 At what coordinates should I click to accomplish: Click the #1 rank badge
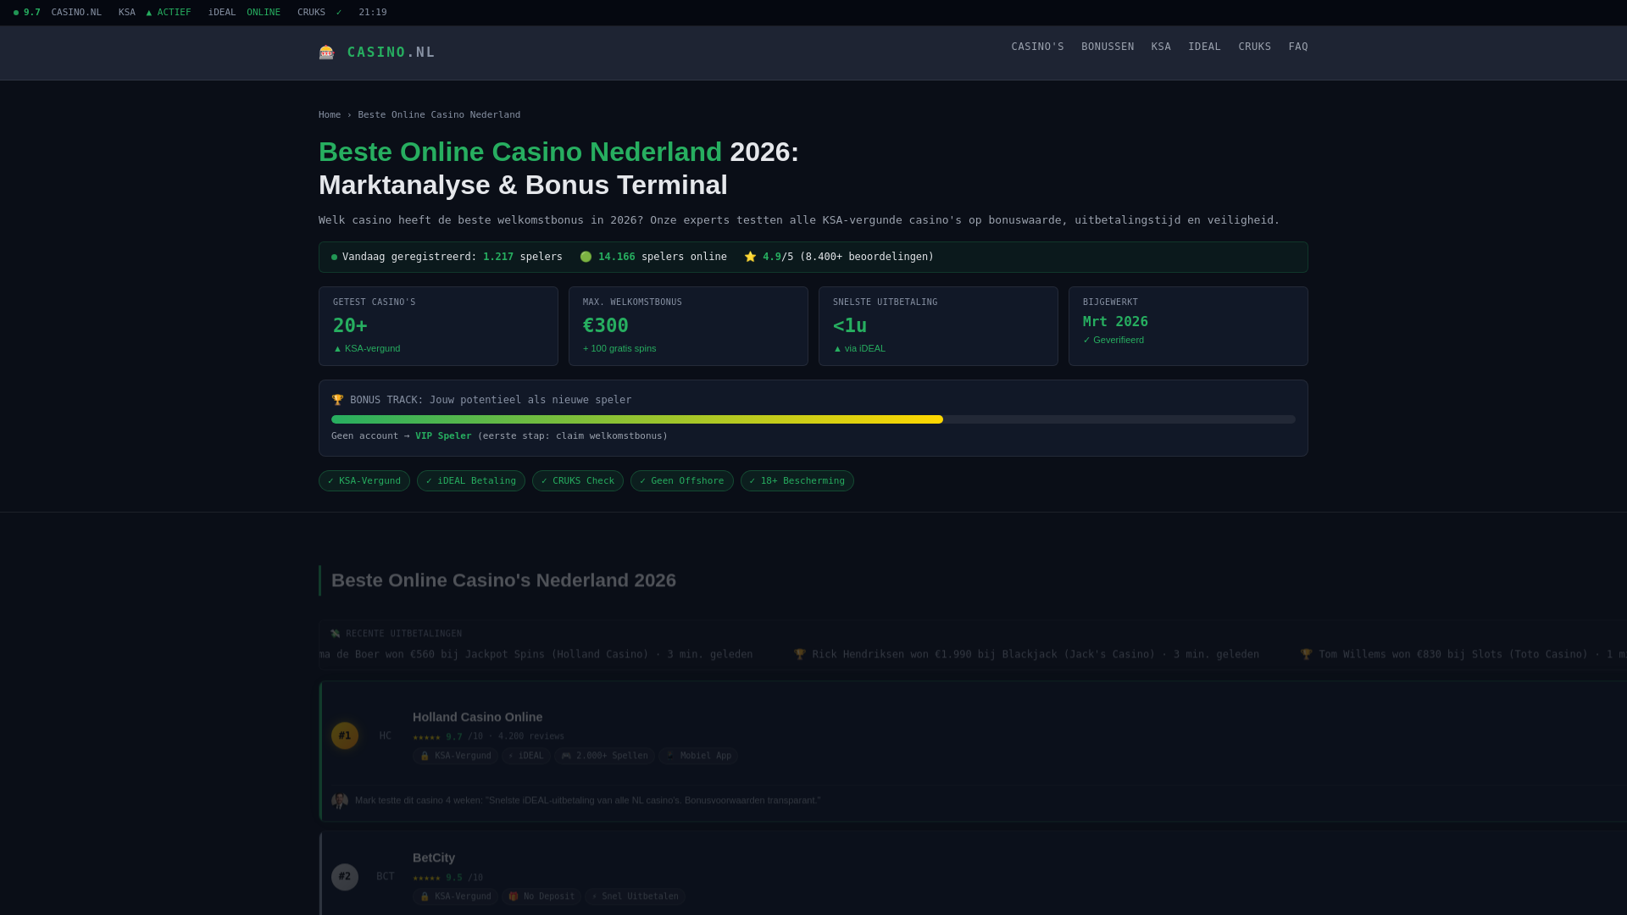tap(345, 735)
